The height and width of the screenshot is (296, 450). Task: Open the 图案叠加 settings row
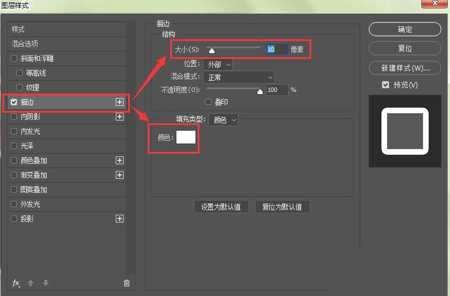pos(67,189)
